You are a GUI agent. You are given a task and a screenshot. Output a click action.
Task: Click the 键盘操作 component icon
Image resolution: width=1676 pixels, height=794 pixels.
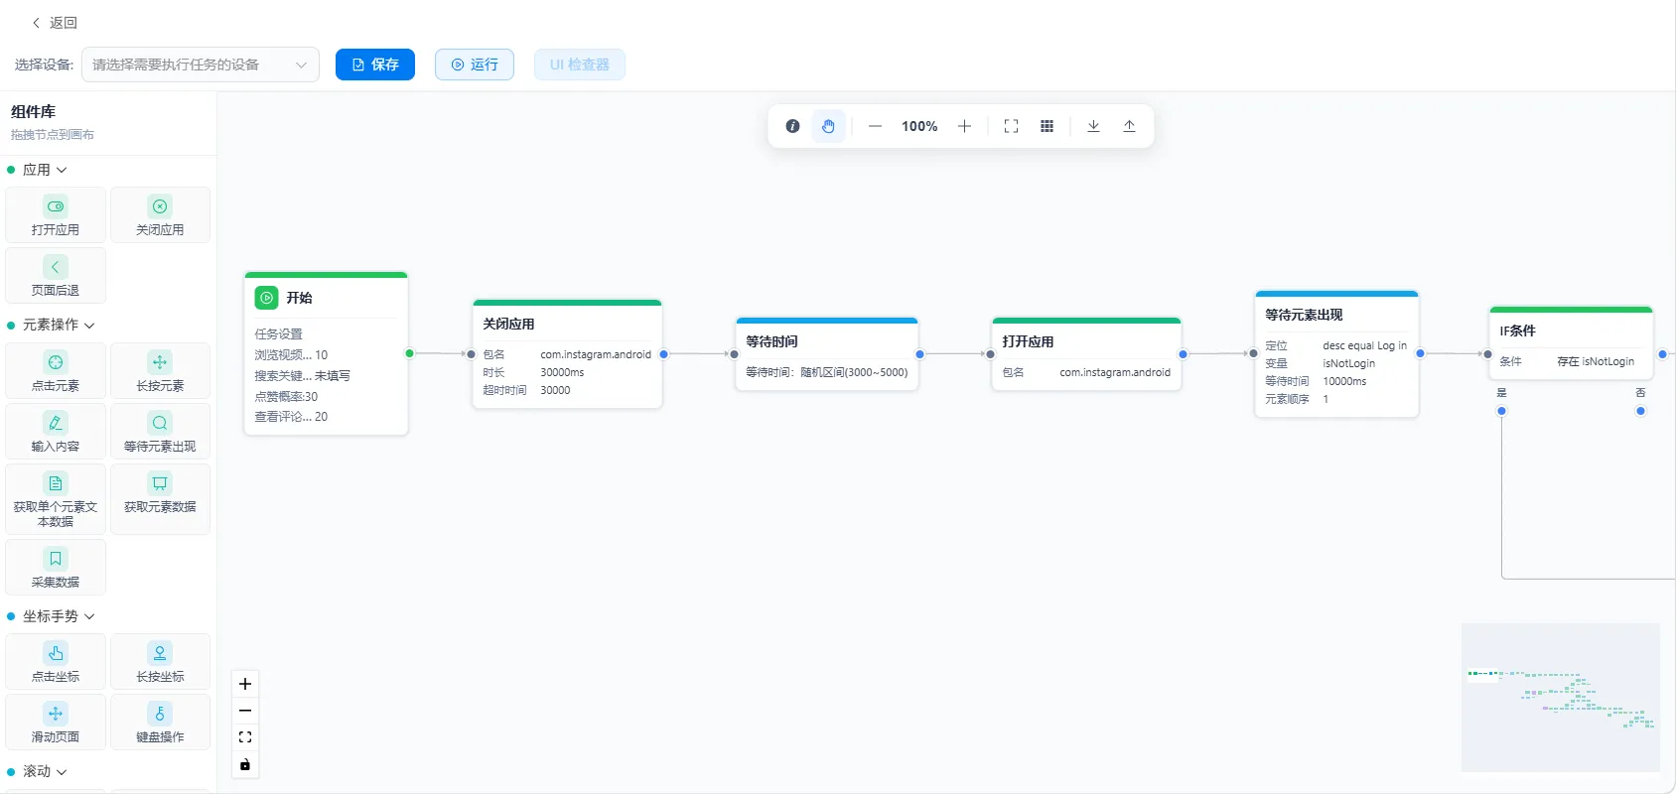[160, 714]
